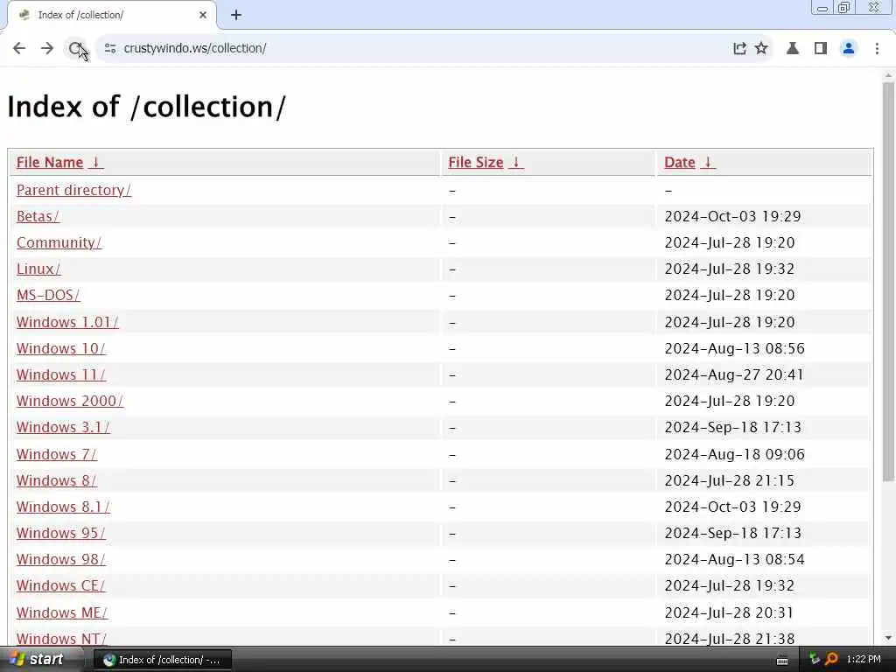The image size is (896, 672).
Task: Open the Windows 1.01/ folder
Action: tap(67, 322)
